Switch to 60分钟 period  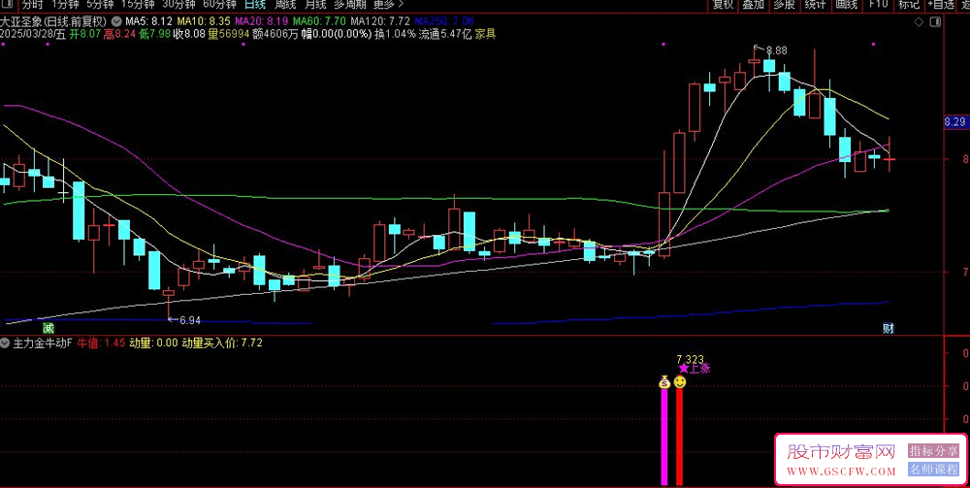pyautogui.click(x=219, y=4)
